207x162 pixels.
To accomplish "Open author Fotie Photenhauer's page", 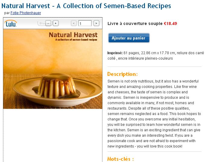I will click(x=26, y=13).
